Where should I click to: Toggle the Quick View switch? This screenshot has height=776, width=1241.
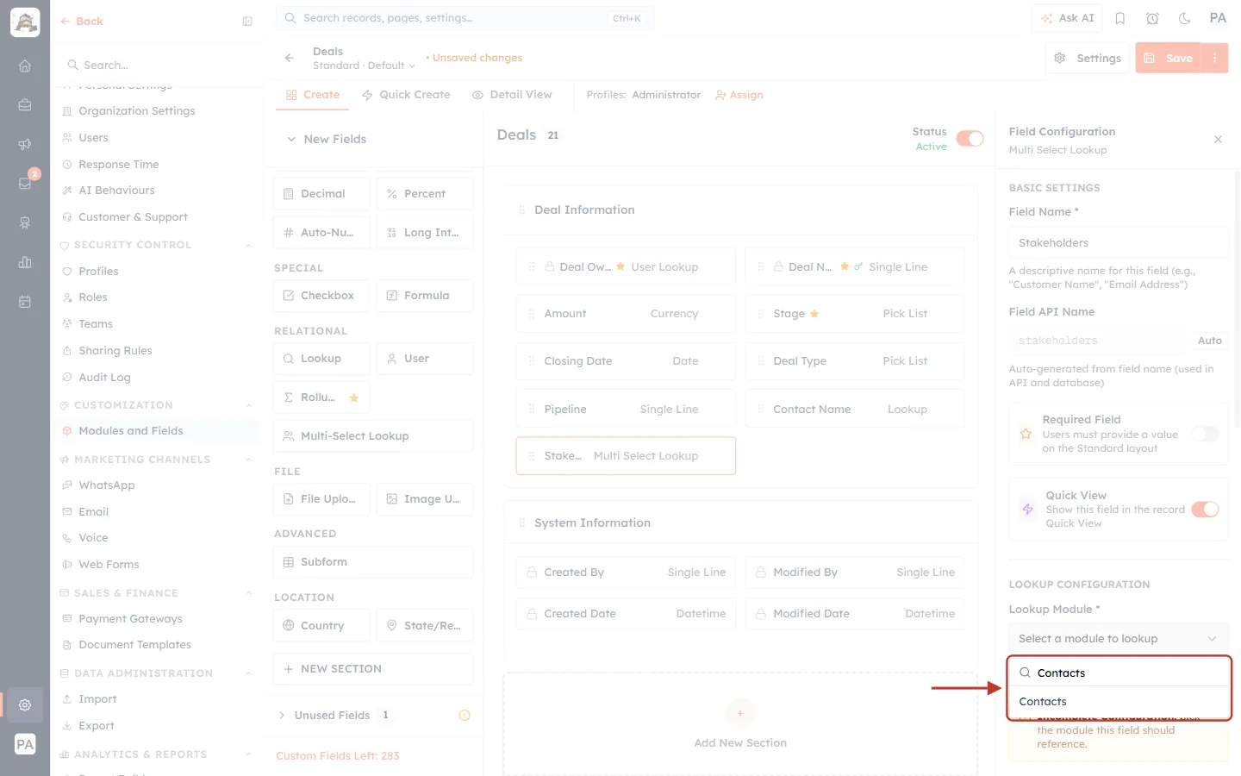(x=1205, y=510)
